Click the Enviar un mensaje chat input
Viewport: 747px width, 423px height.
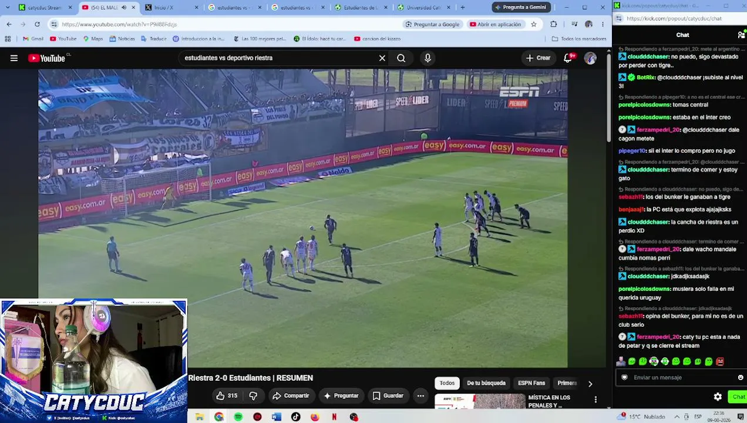pos(681,377)
